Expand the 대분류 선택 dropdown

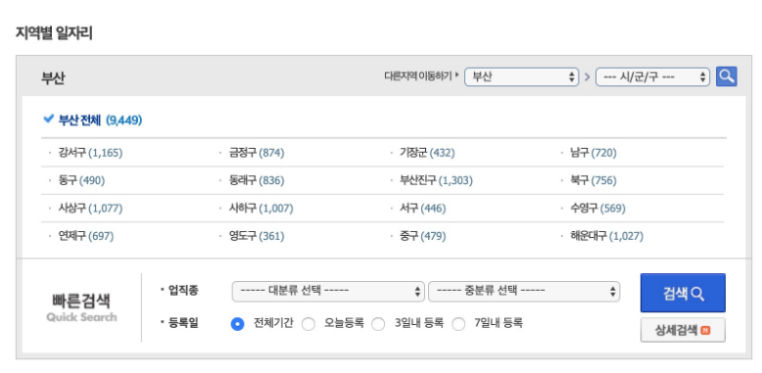pyautogui.click(x=328, y=292)
